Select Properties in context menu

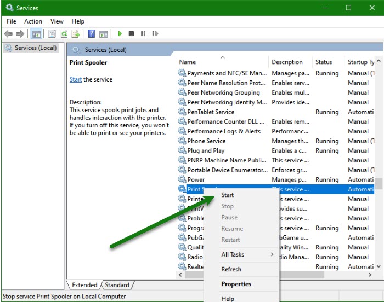coord(236,284)
